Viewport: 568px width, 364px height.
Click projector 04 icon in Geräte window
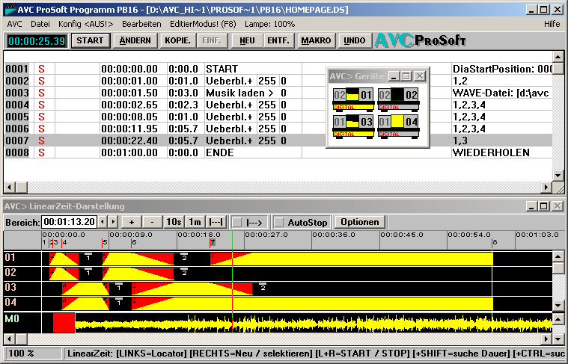[x=398, y=126]
